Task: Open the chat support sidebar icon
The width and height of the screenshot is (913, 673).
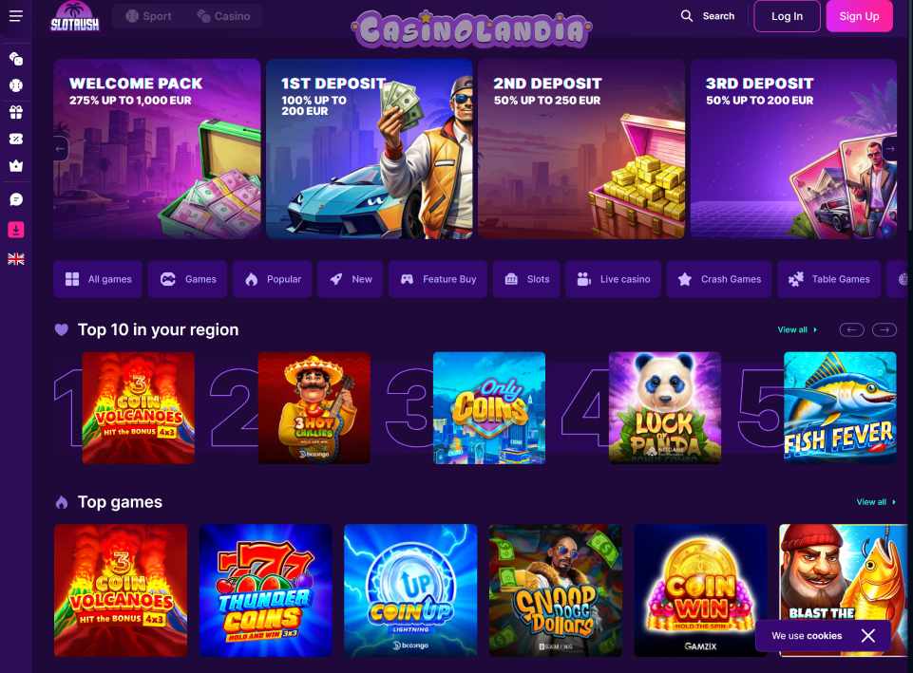Action: click(x=16, y=199)
